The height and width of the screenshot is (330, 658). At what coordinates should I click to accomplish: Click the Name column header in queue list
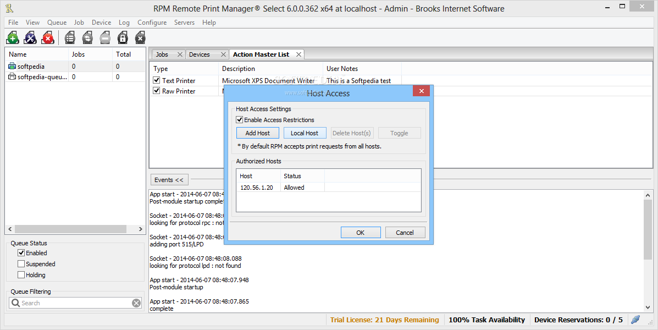(x=37, y=54)
